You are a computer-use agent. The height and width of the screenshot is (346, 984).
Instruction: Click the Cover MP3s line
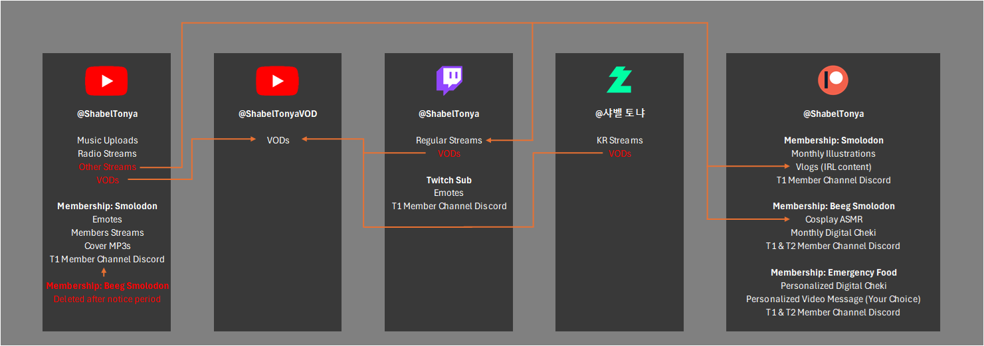click(107, 246)
